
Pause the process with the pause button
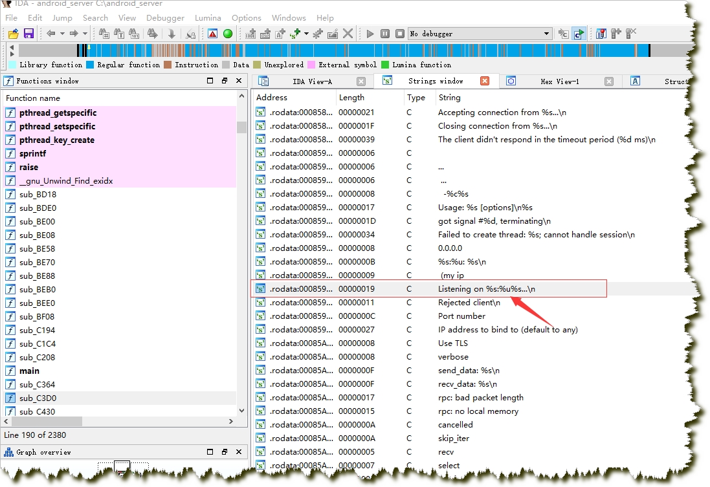385,34
